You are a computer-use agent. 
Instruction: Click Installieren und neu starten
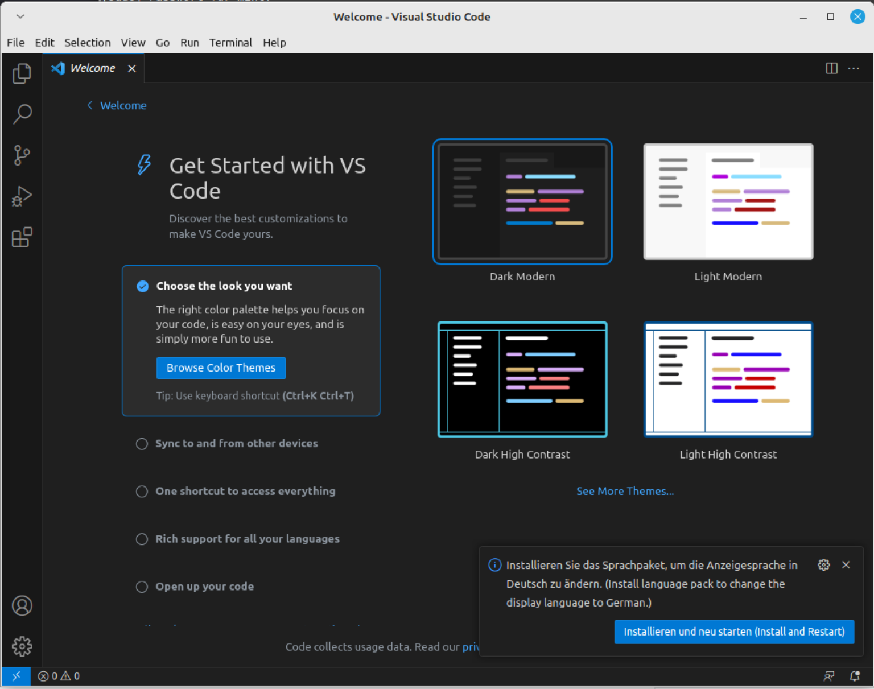pos(733,632)
